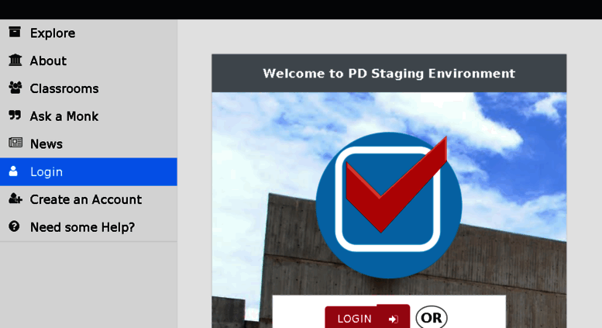Click the Need some Help question mark icon
Screen dimensions: 602x328
[x=14, y=226]
